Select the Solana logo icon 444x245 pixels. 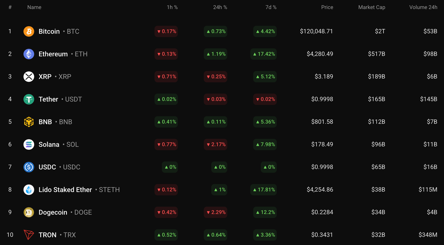coord(29,144)
